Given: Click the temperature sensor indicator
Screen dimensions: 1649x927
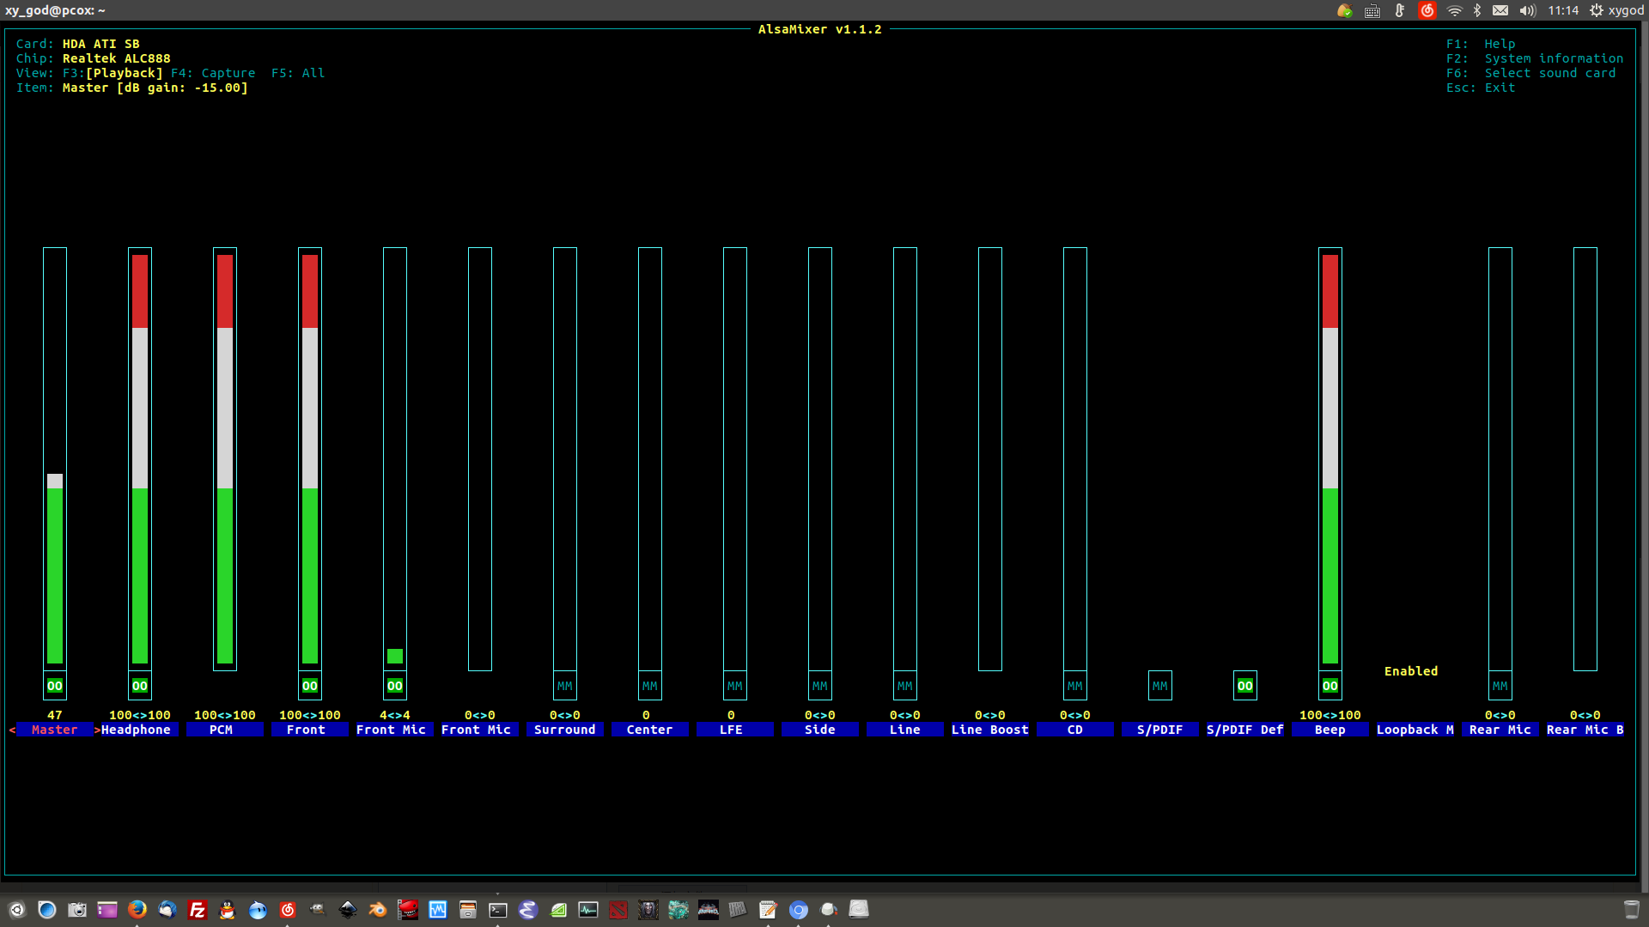Looking at the screenshot, I should [x=1400, y=10].
